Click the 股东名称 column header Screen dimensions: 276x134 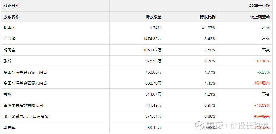coord(12,17)
